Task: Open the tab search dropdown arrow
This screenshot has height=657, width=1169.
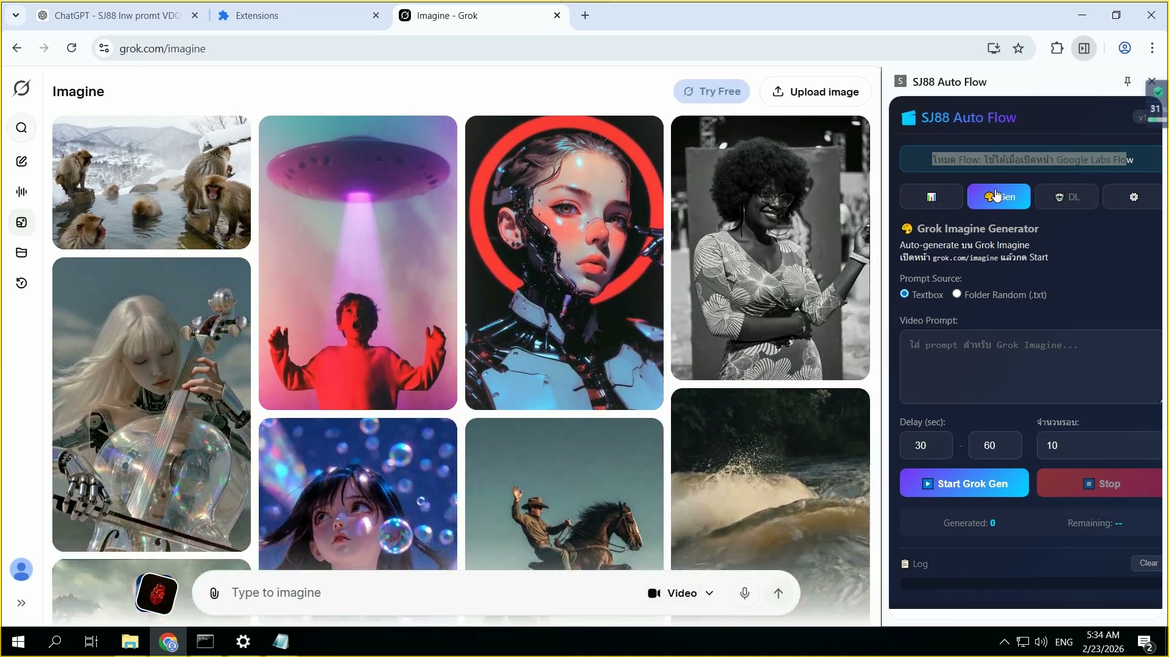Action: point(16,15)
